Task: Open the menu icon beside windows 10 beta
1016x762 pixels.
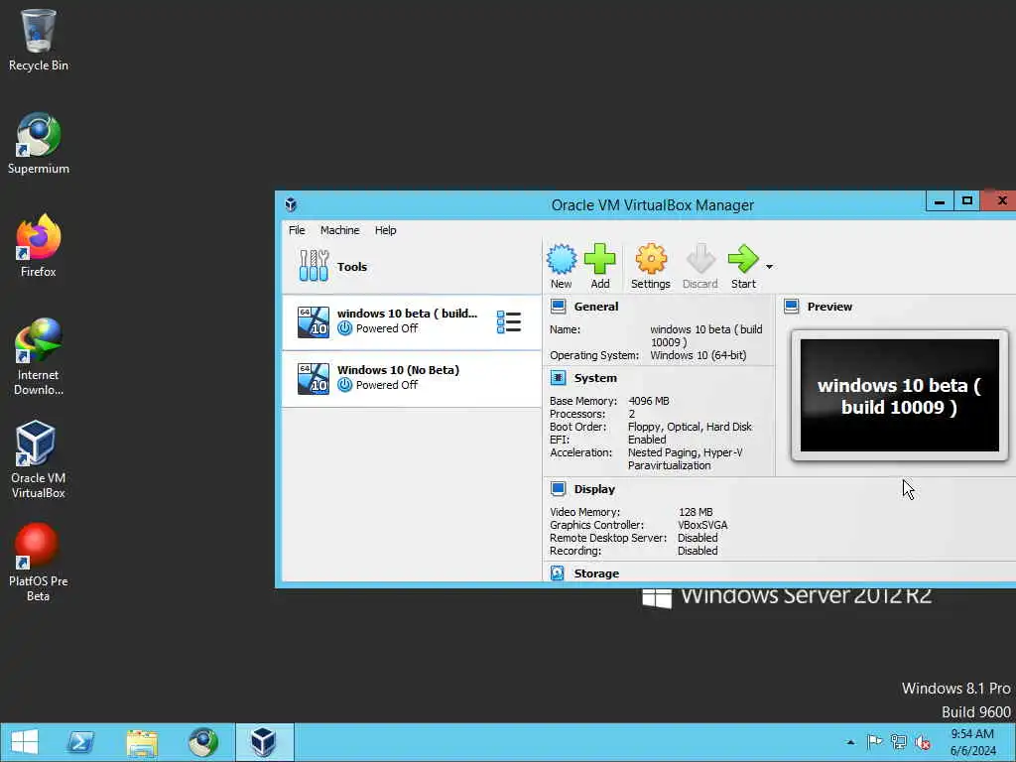Action: pyautogui.click(x=509, y=321)
